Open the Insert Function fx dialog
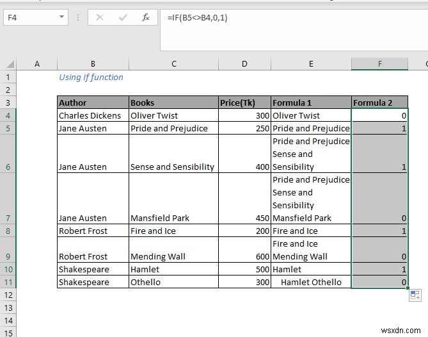 (x=146, y=18)
